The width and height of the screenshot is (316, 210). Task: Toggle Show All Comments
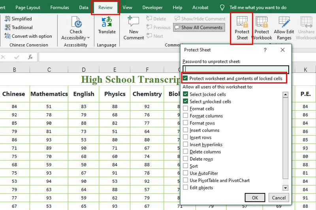pyautogui.click(x=199, y=28)
